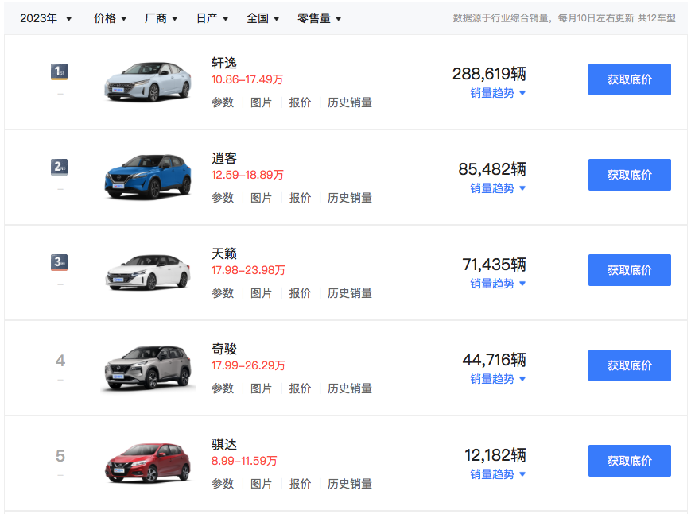This screenshot has width=691, height=514.
Task: Open the red 骐达 car image
Action: (148, 462)
